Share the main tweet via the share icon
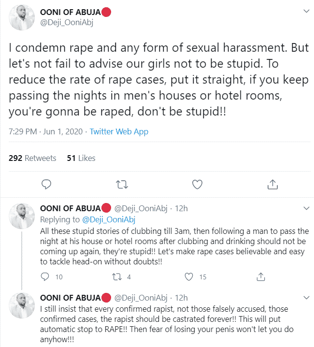This screenshot has height=347, width=314. tap(272, 184)
